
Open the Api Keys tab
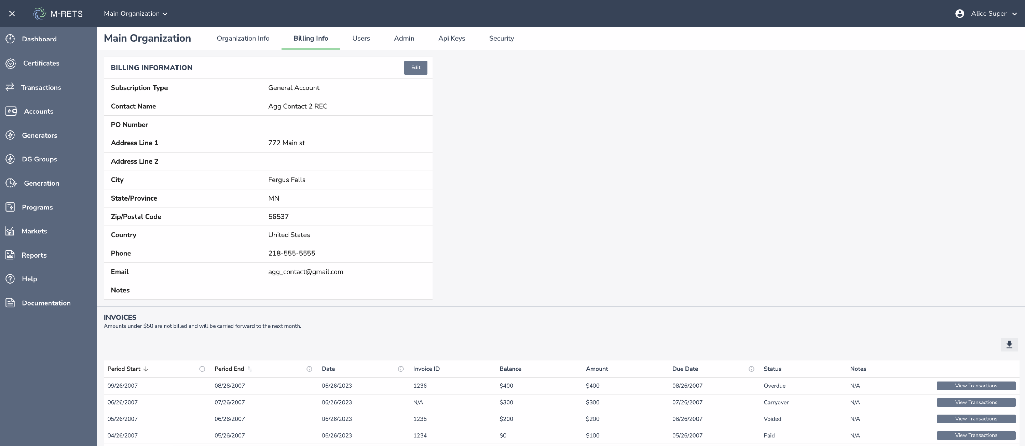tap(451, 39)
